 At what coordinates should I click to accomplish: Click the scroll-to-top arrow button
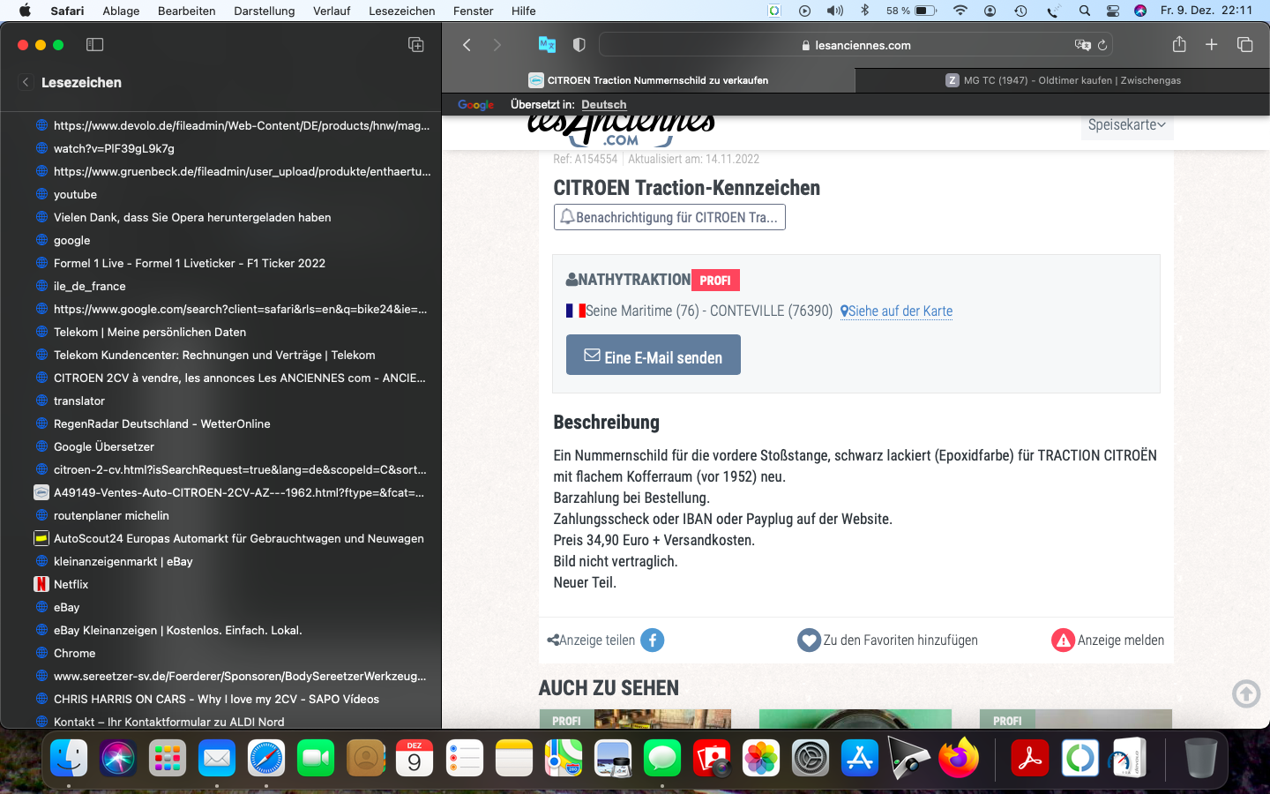click(x=1246, y=693)
